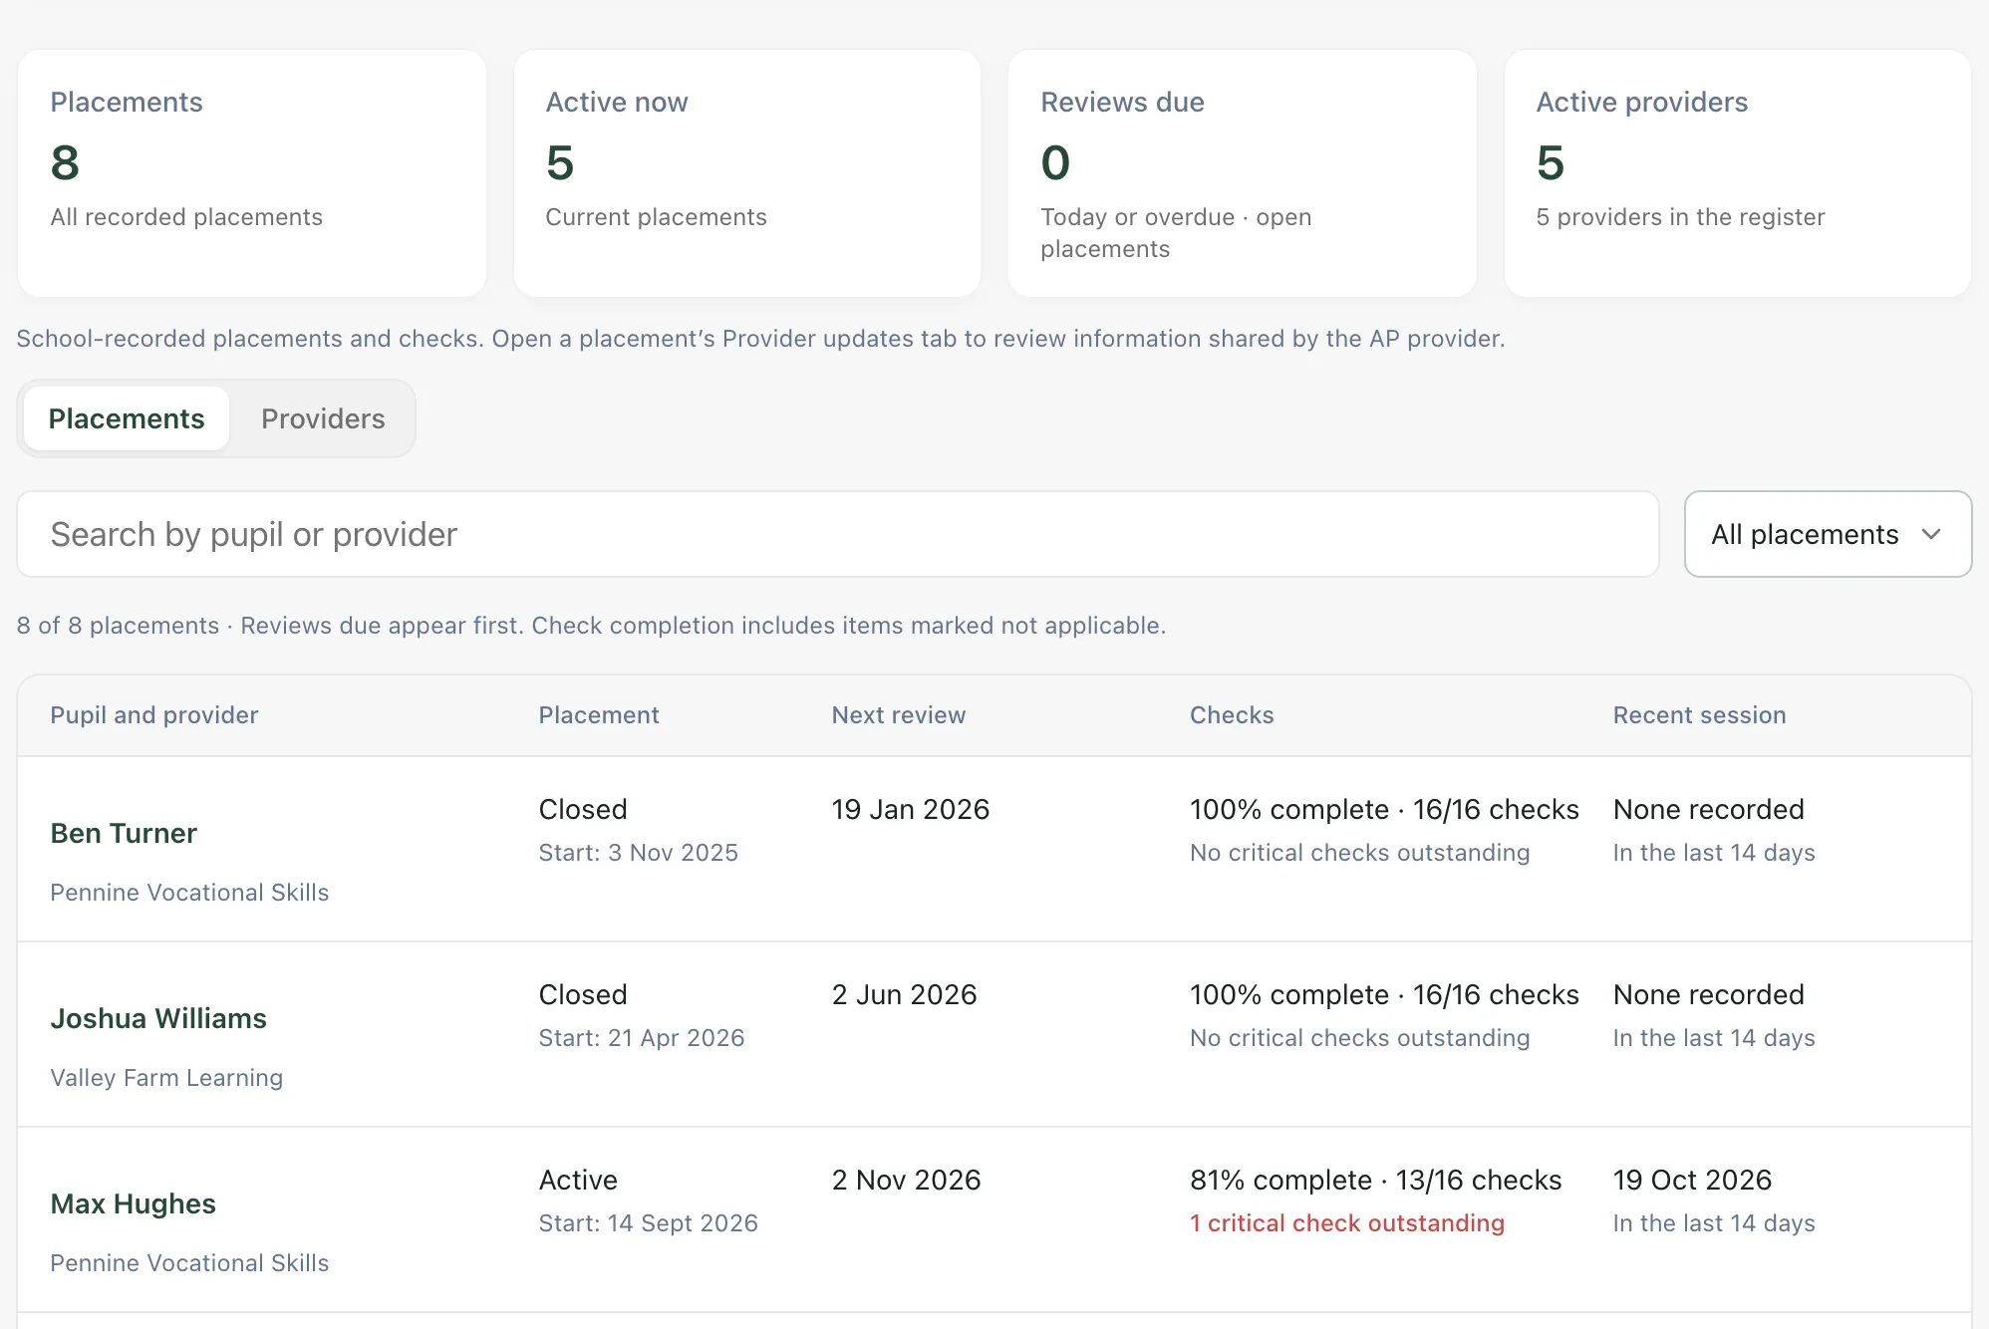Click Pennine Vocational Skills under Max Hughes

[190, 1263]
